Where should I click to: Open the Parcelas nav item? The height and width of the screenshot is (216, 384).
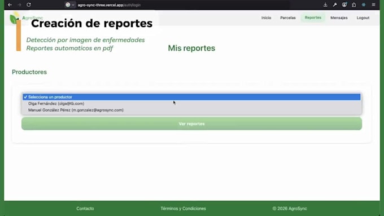(288, 18)
